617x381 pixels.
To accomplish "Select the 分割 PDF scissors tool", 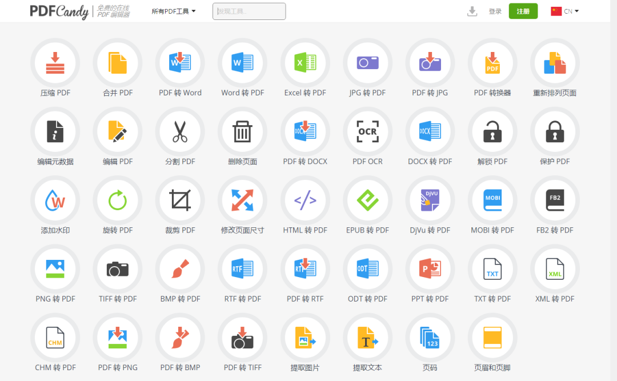I will click(x=180, y=131).
